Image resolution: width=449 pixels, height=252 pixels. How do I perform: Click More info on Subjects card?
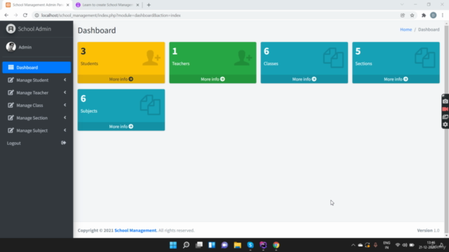(121, 126)
